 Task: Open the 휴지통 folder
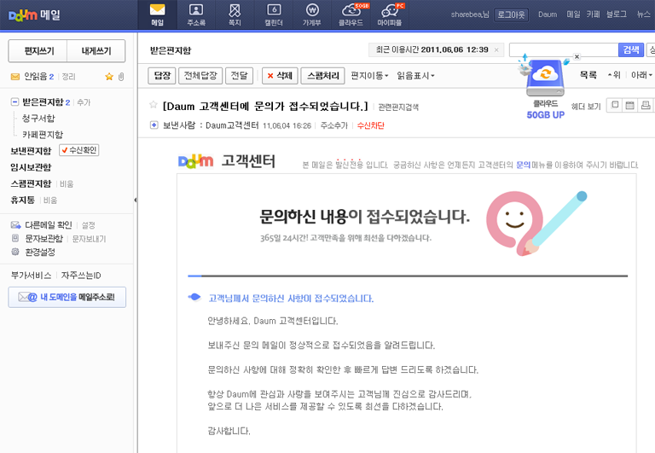pyautogui.click(x=22, y=200)
